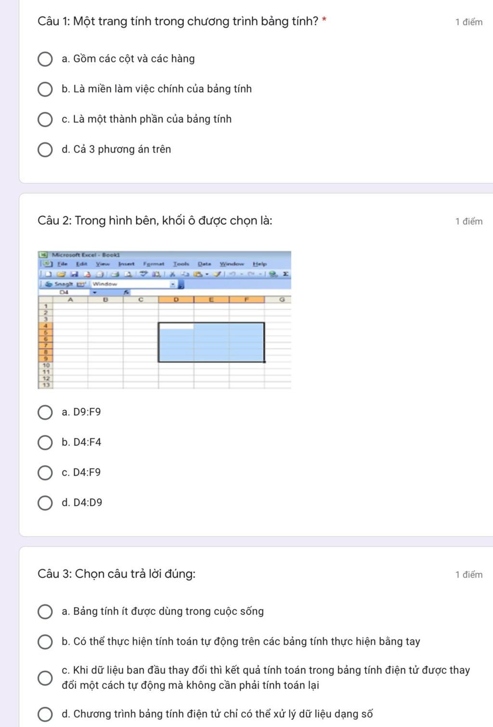The height and width of the screenshot is (727, 493).
Task: Click the fx function icon in formula bar
Action: [x=127, y=292]
